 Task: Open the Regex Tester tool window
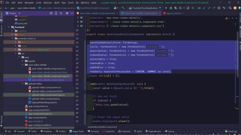tap(76, 131)
